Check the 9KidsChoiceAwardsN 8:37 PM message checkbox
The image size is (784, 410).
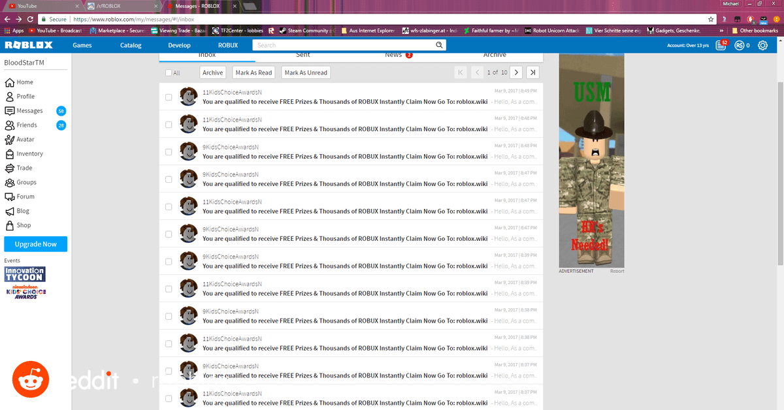point(169,371)
